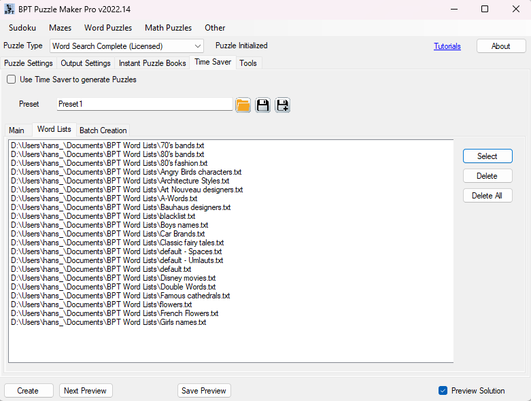Click the Delete button
Screen dimensions: 531x401
pos(487,176)
